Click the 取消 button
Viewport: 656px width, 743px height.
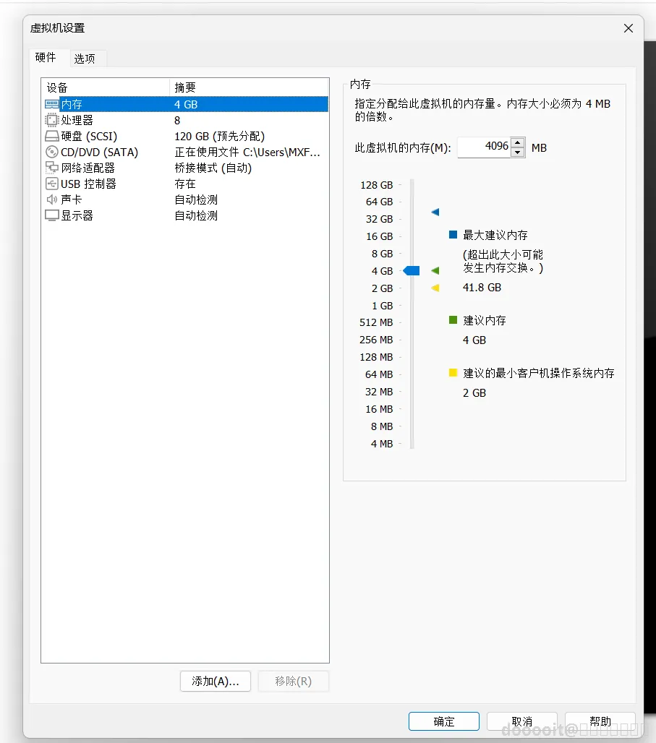[x=521, y=721]
